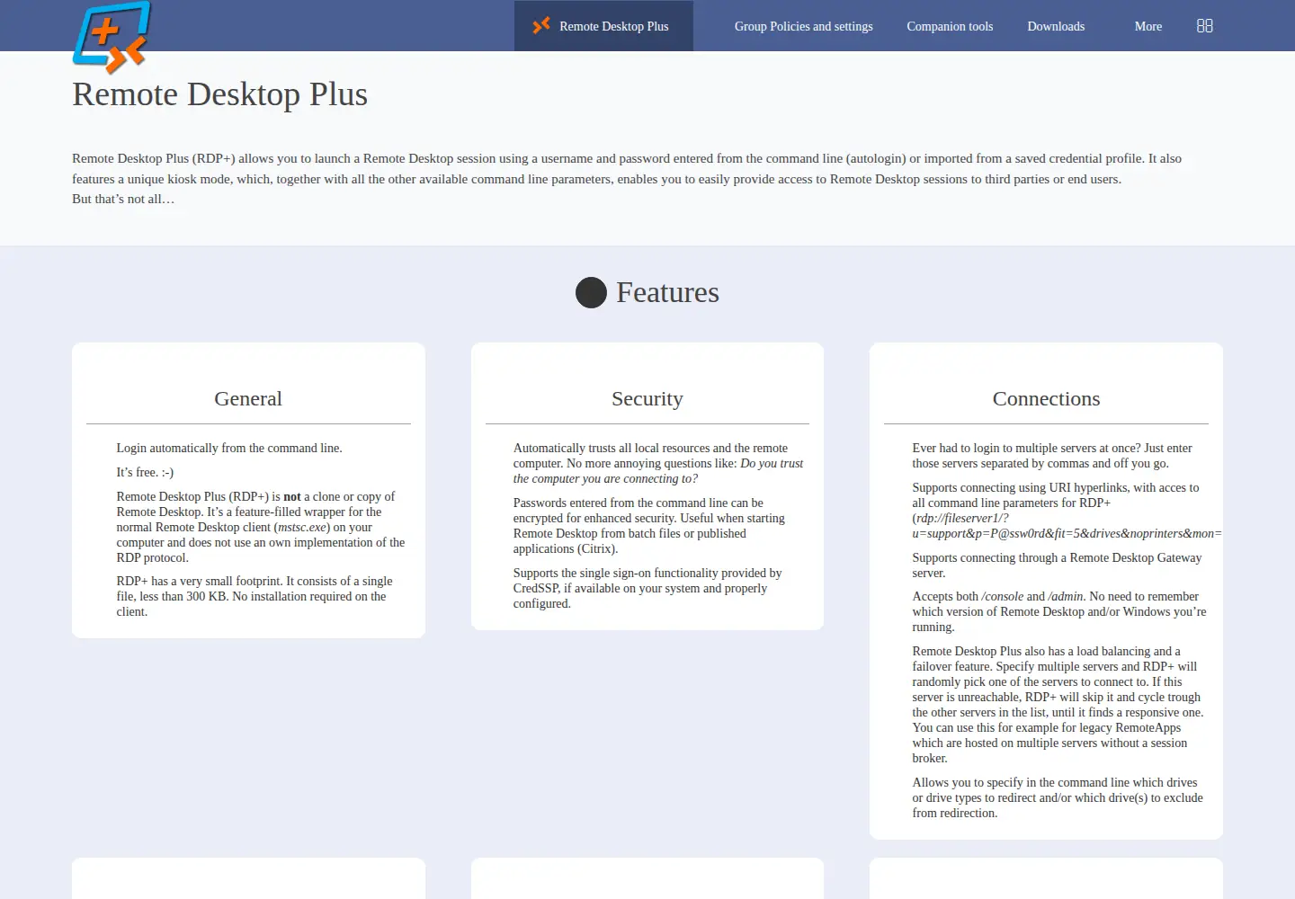The image size is (1295, 899).
Task: Click the dark circle icon beside Features
Action: click(x=591, y=292)
